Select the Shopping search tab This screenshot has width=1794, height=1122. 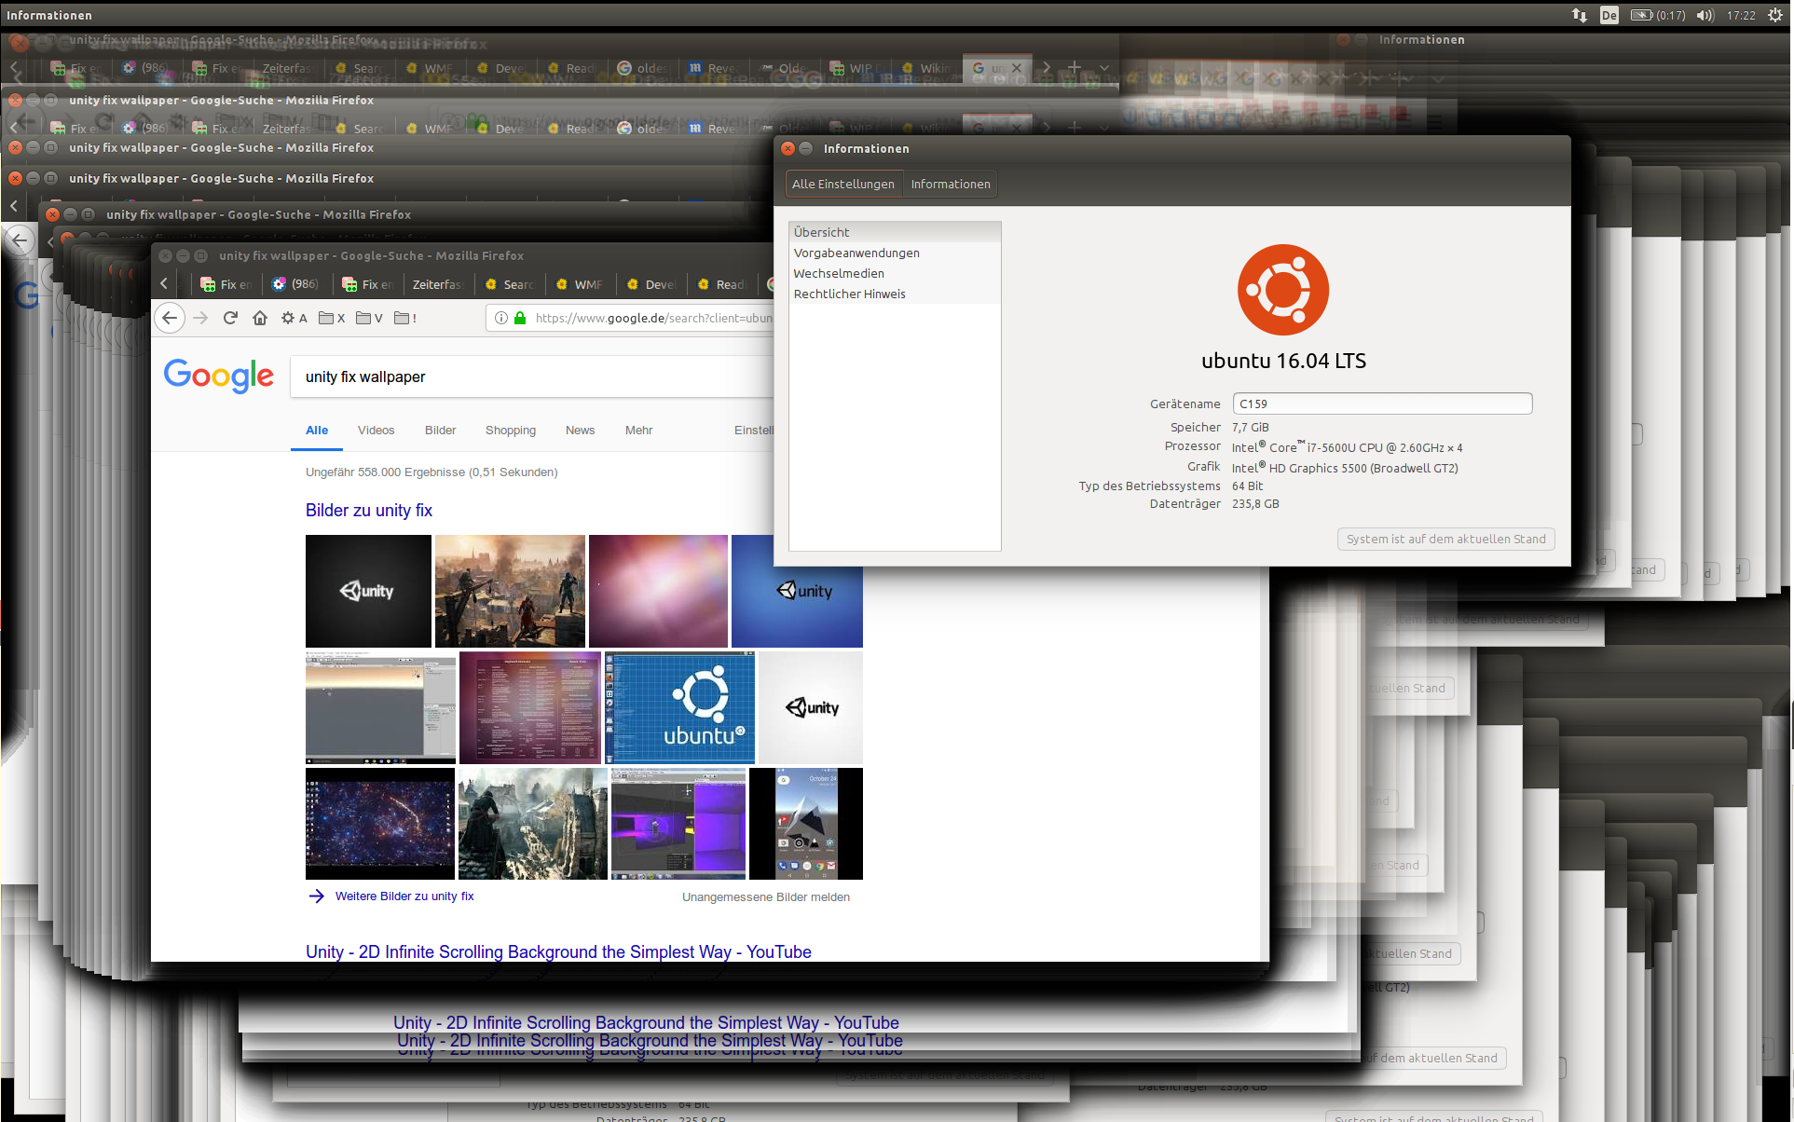point(511,430)
